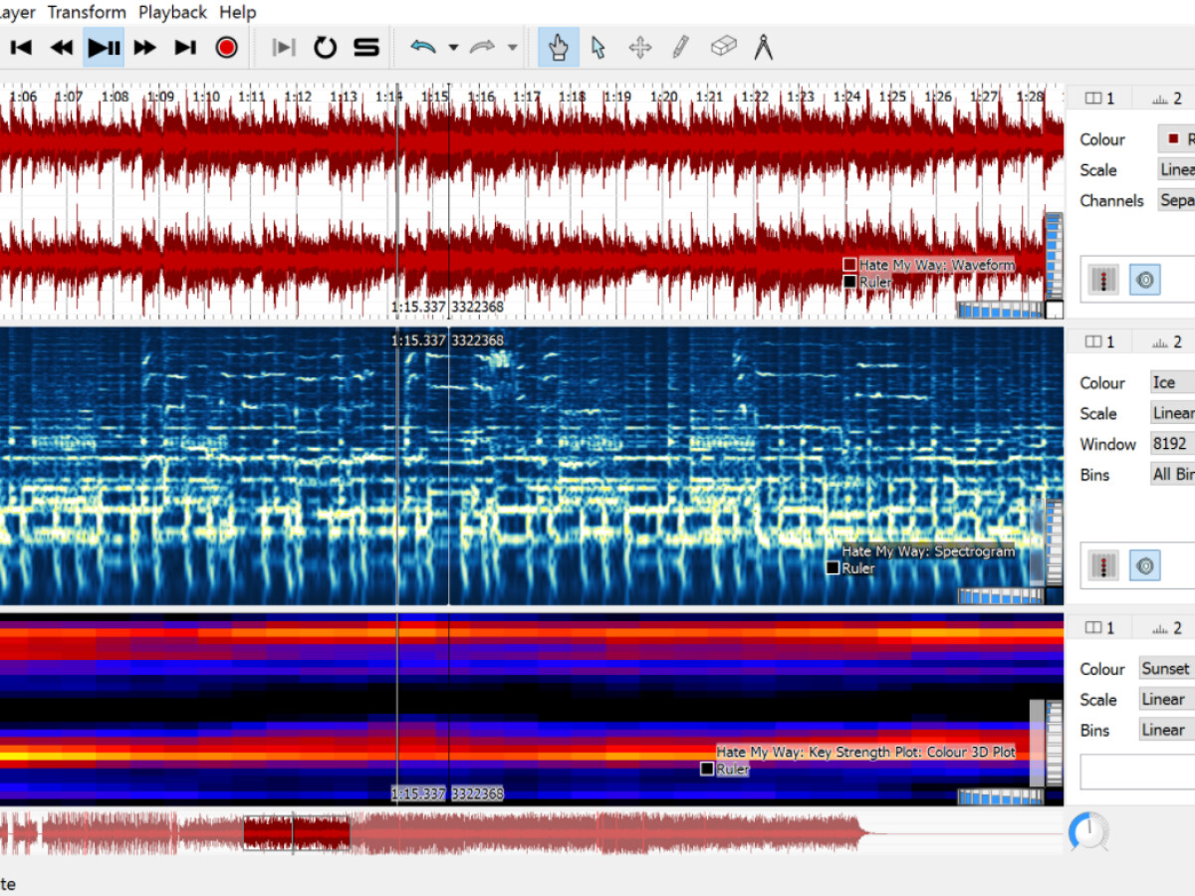
Task: Choose the Draw pencil tool
Action: point(680,47)
